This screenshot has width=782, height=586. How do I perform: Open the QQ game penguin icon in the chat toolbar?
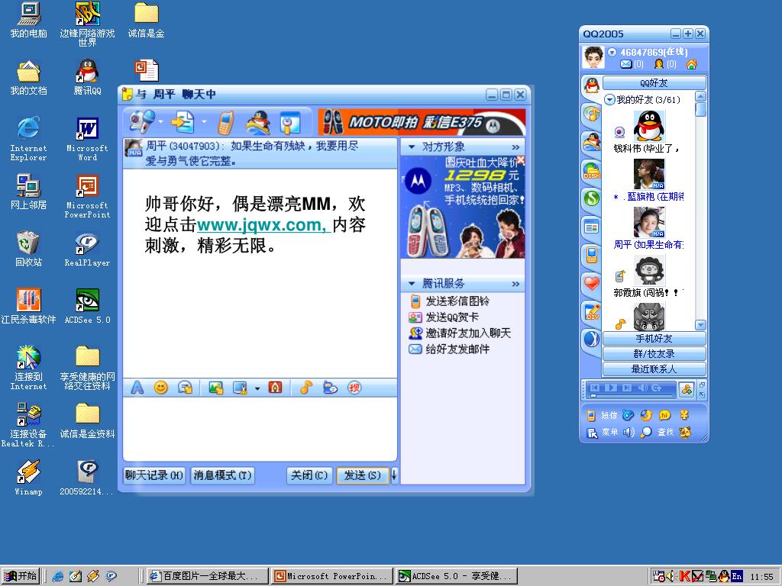point(258,123)
